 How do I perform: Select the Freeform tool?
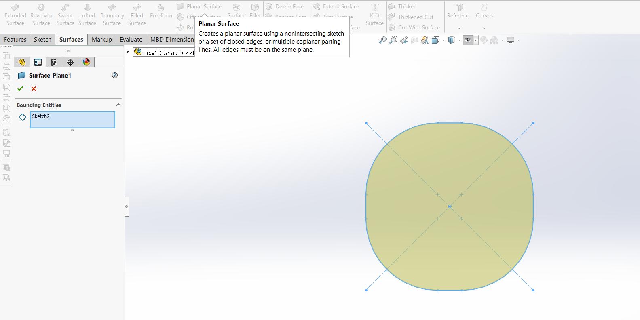click(161, 11)
